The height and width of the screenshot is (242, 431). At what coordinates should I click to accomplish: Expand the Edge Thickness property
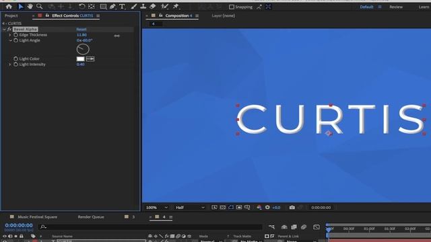10,35
